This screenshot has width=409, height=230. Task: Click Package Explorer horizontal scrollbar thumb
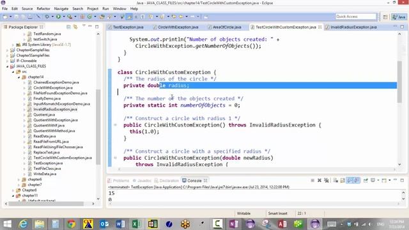pyautogui.click(x=46, y=204)
